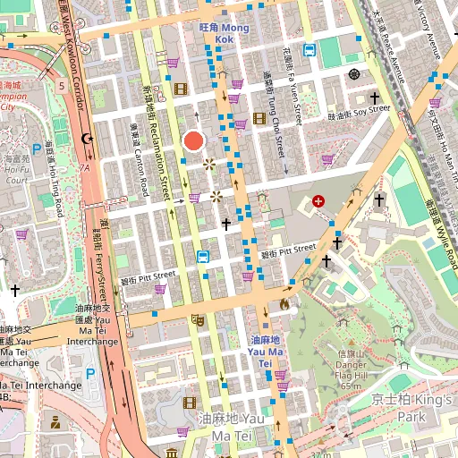The width and height of the screenshot is (458, 458).
Task: Click the fire station flame icon
Action: click(x=284, y=304)
